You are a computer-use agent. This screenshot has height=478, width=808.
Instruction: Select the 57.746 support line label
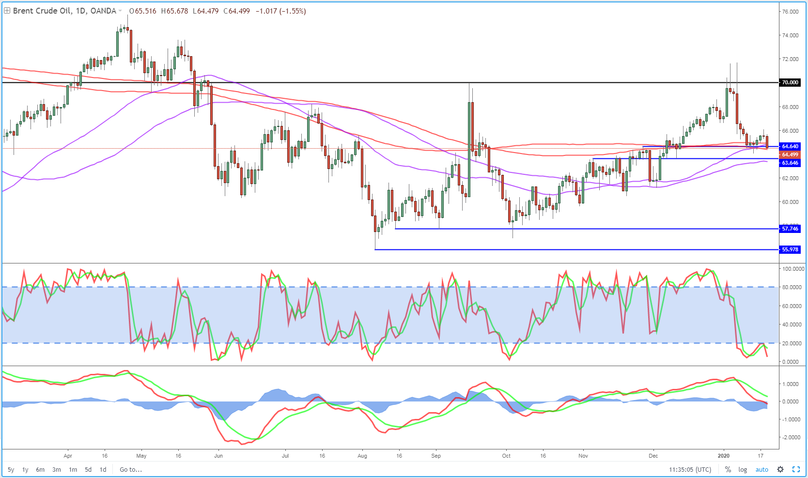tap(790, 229)
